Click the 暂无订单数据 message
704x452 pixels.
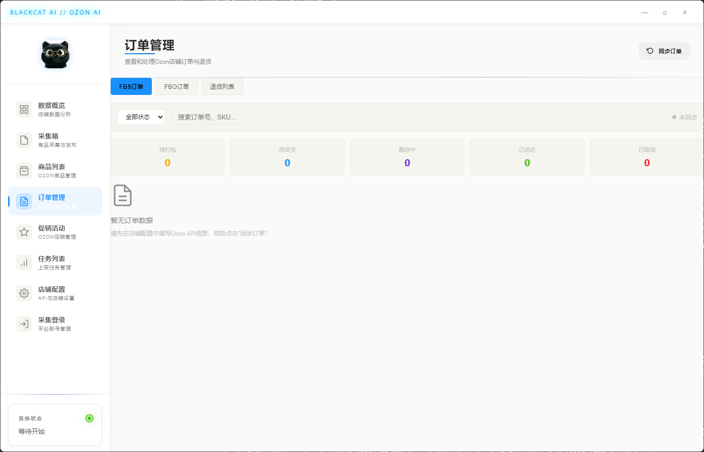(x=132, y=220)
